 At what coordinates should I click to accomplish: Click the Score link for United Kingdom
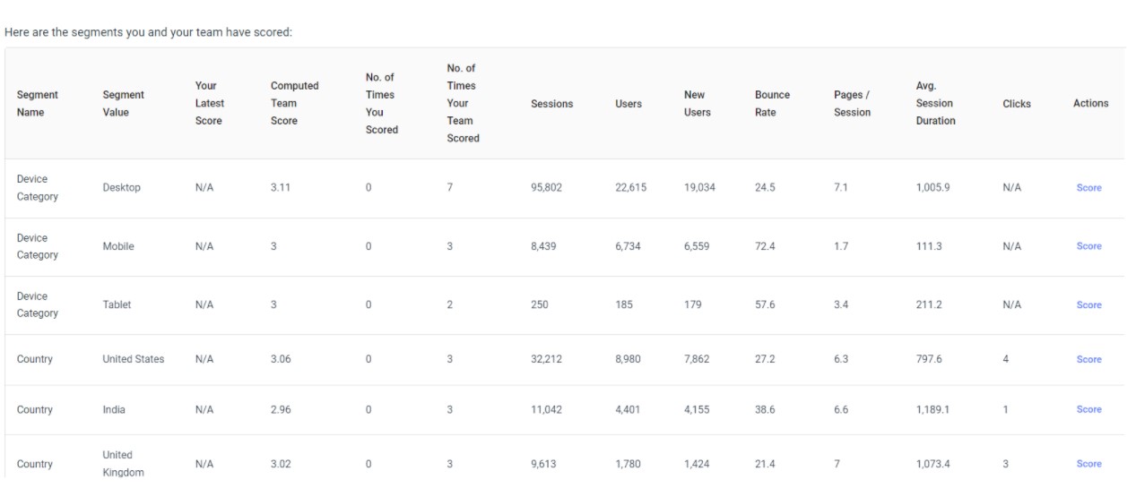[x=1088, y=464]
